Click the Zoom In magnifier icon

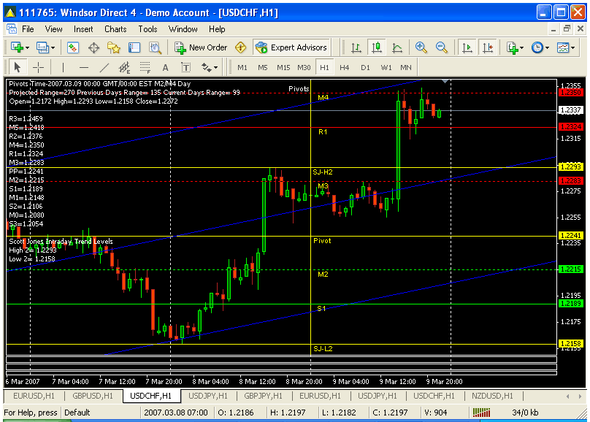[421, 47]
